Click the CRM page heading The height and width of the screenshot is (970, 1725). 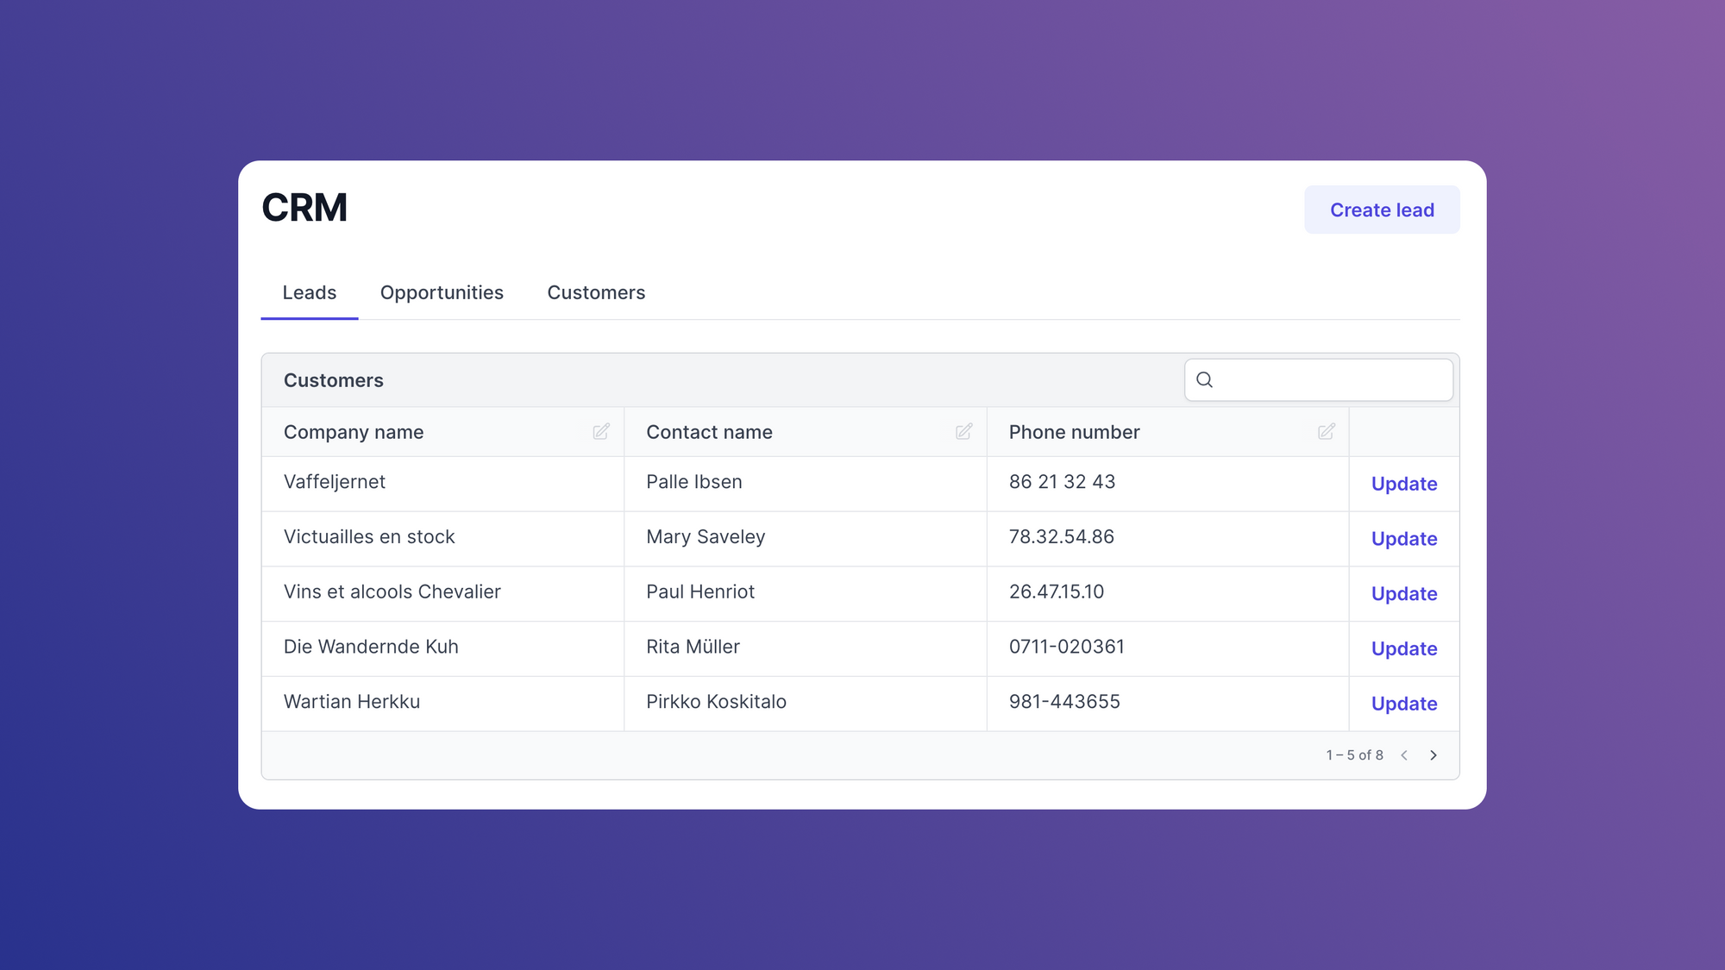point(304,208)
